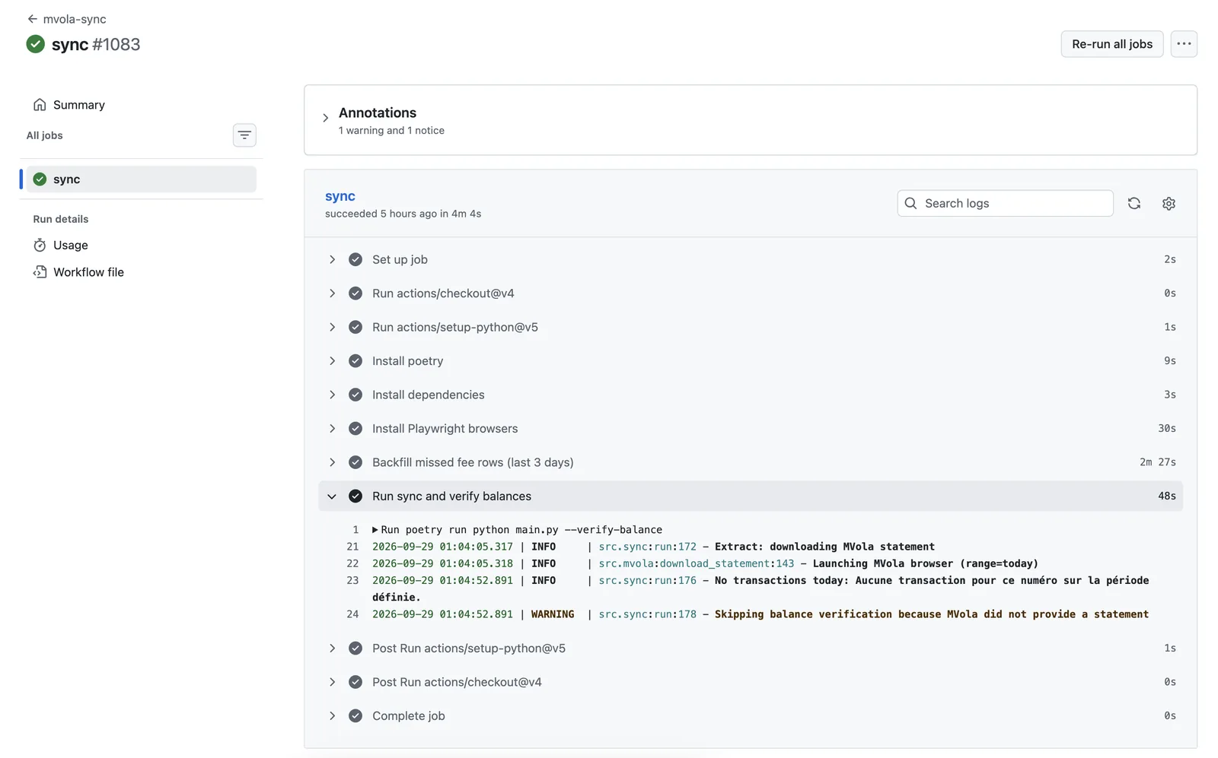Click check icon for Run actions/setup-python@v5
Screen dimensions: 1218x758
(356, 327)
